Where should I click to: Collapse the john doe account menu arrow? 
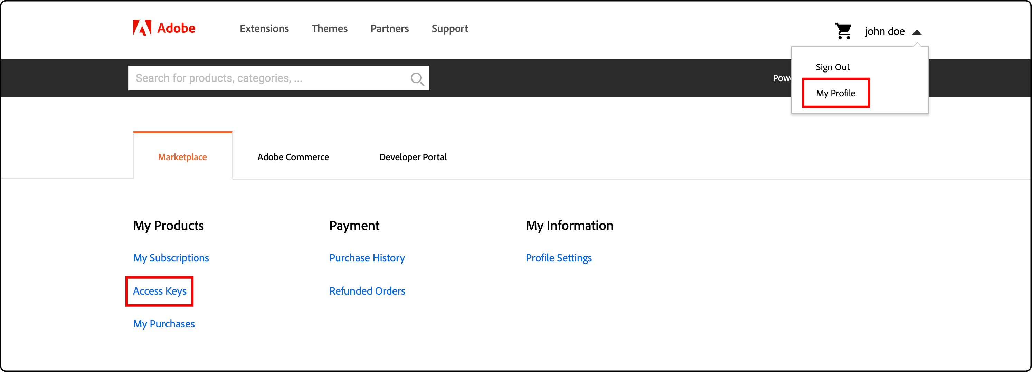coord(917,32)
